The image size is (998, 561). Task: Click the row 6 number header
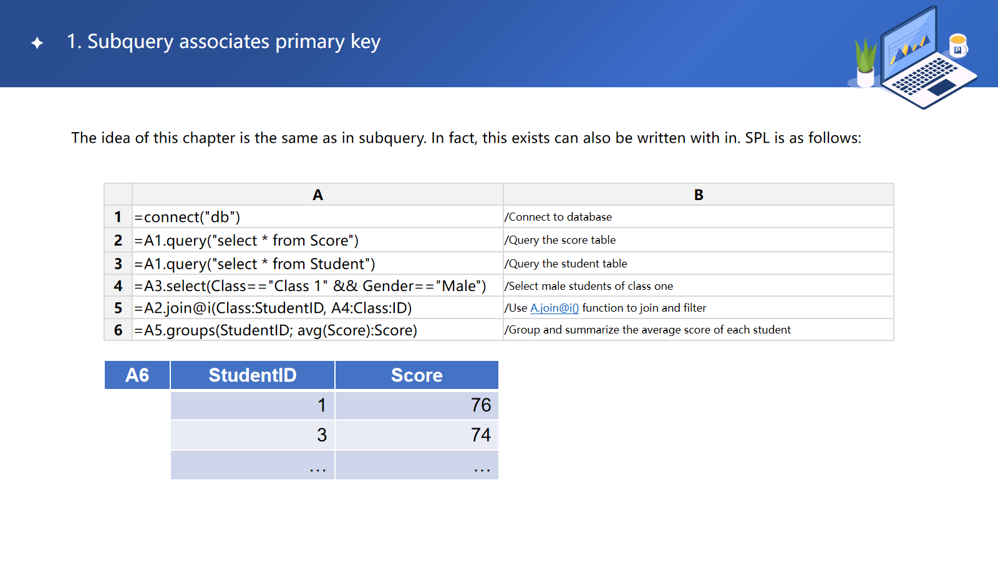[x=118, y=330]
